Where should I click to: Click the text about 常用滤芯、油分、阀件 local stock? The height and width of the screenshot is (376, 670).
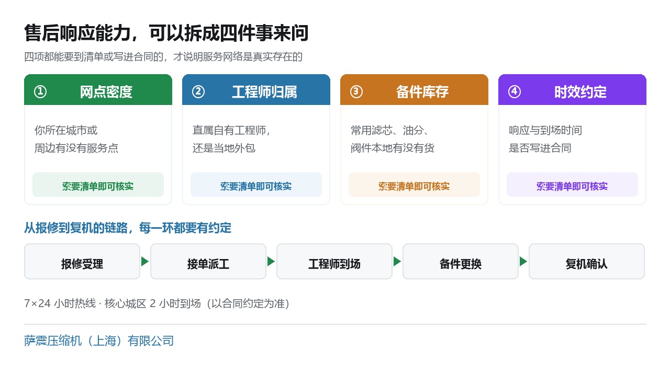[x=393, y=139]
